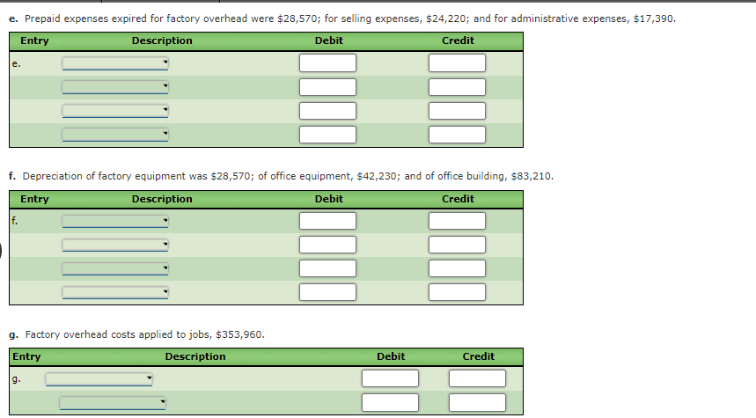Click second row debit field in entry g
This screenshot has height=418, width=756.
coord(391,402)
